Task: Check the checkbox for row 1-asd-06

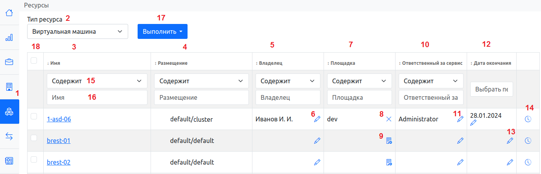Action: (x=34, y=116)
